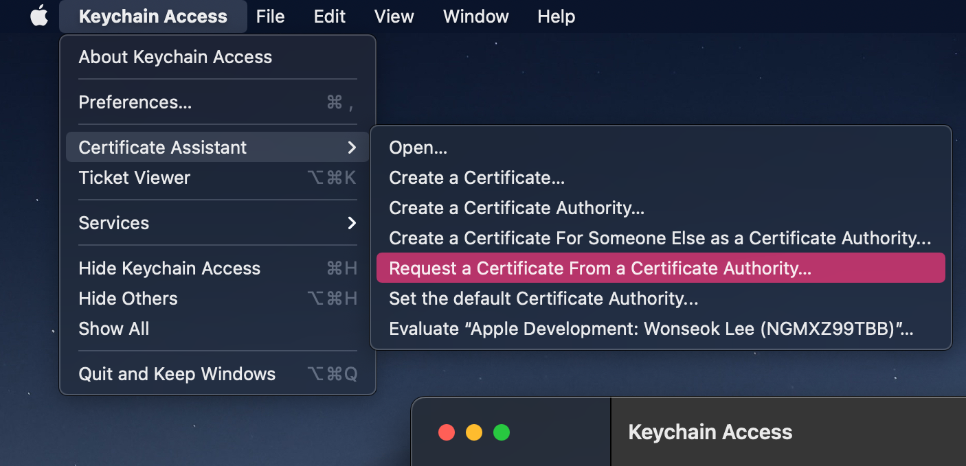
Task: Select Create a Certificate...
Action: coord(661,178)
